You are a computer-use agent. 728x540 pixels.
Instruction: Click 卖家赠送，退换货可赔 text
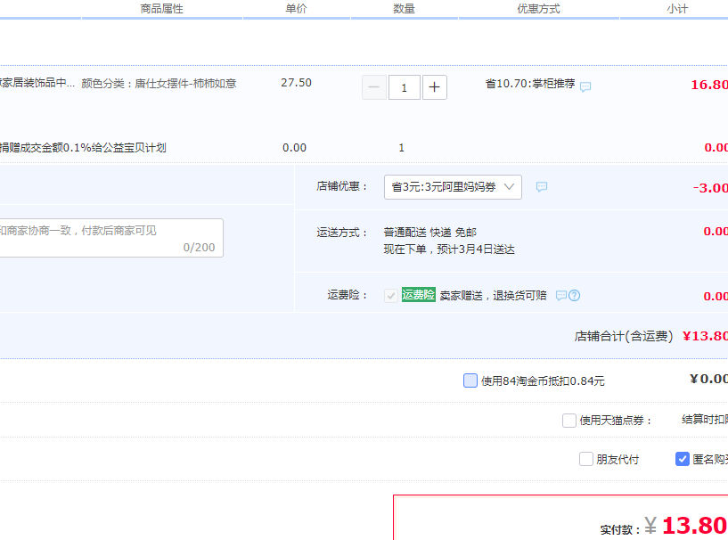493,295
